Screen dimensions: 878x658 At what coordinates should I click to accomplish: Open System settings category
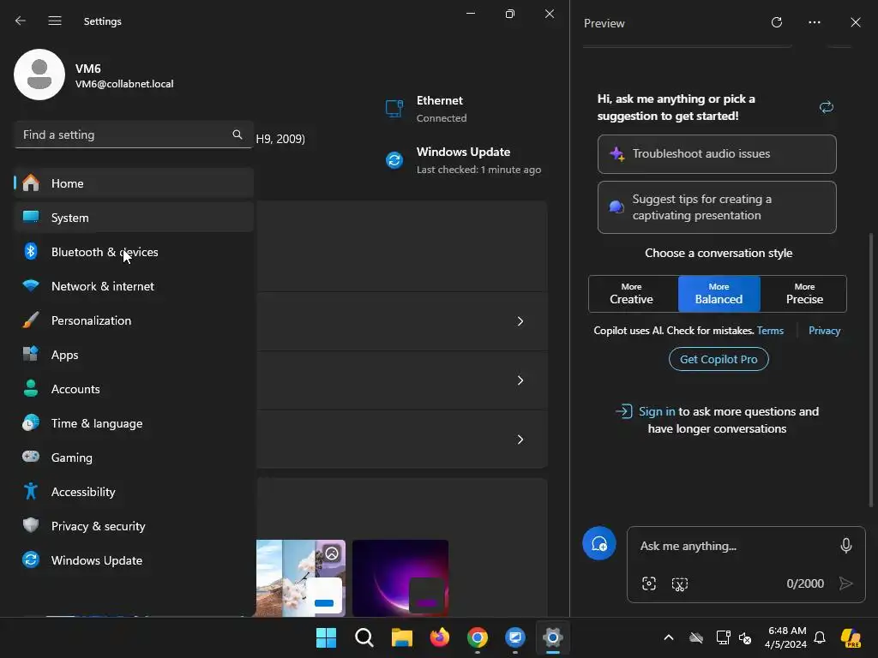[x=133, y=217]
